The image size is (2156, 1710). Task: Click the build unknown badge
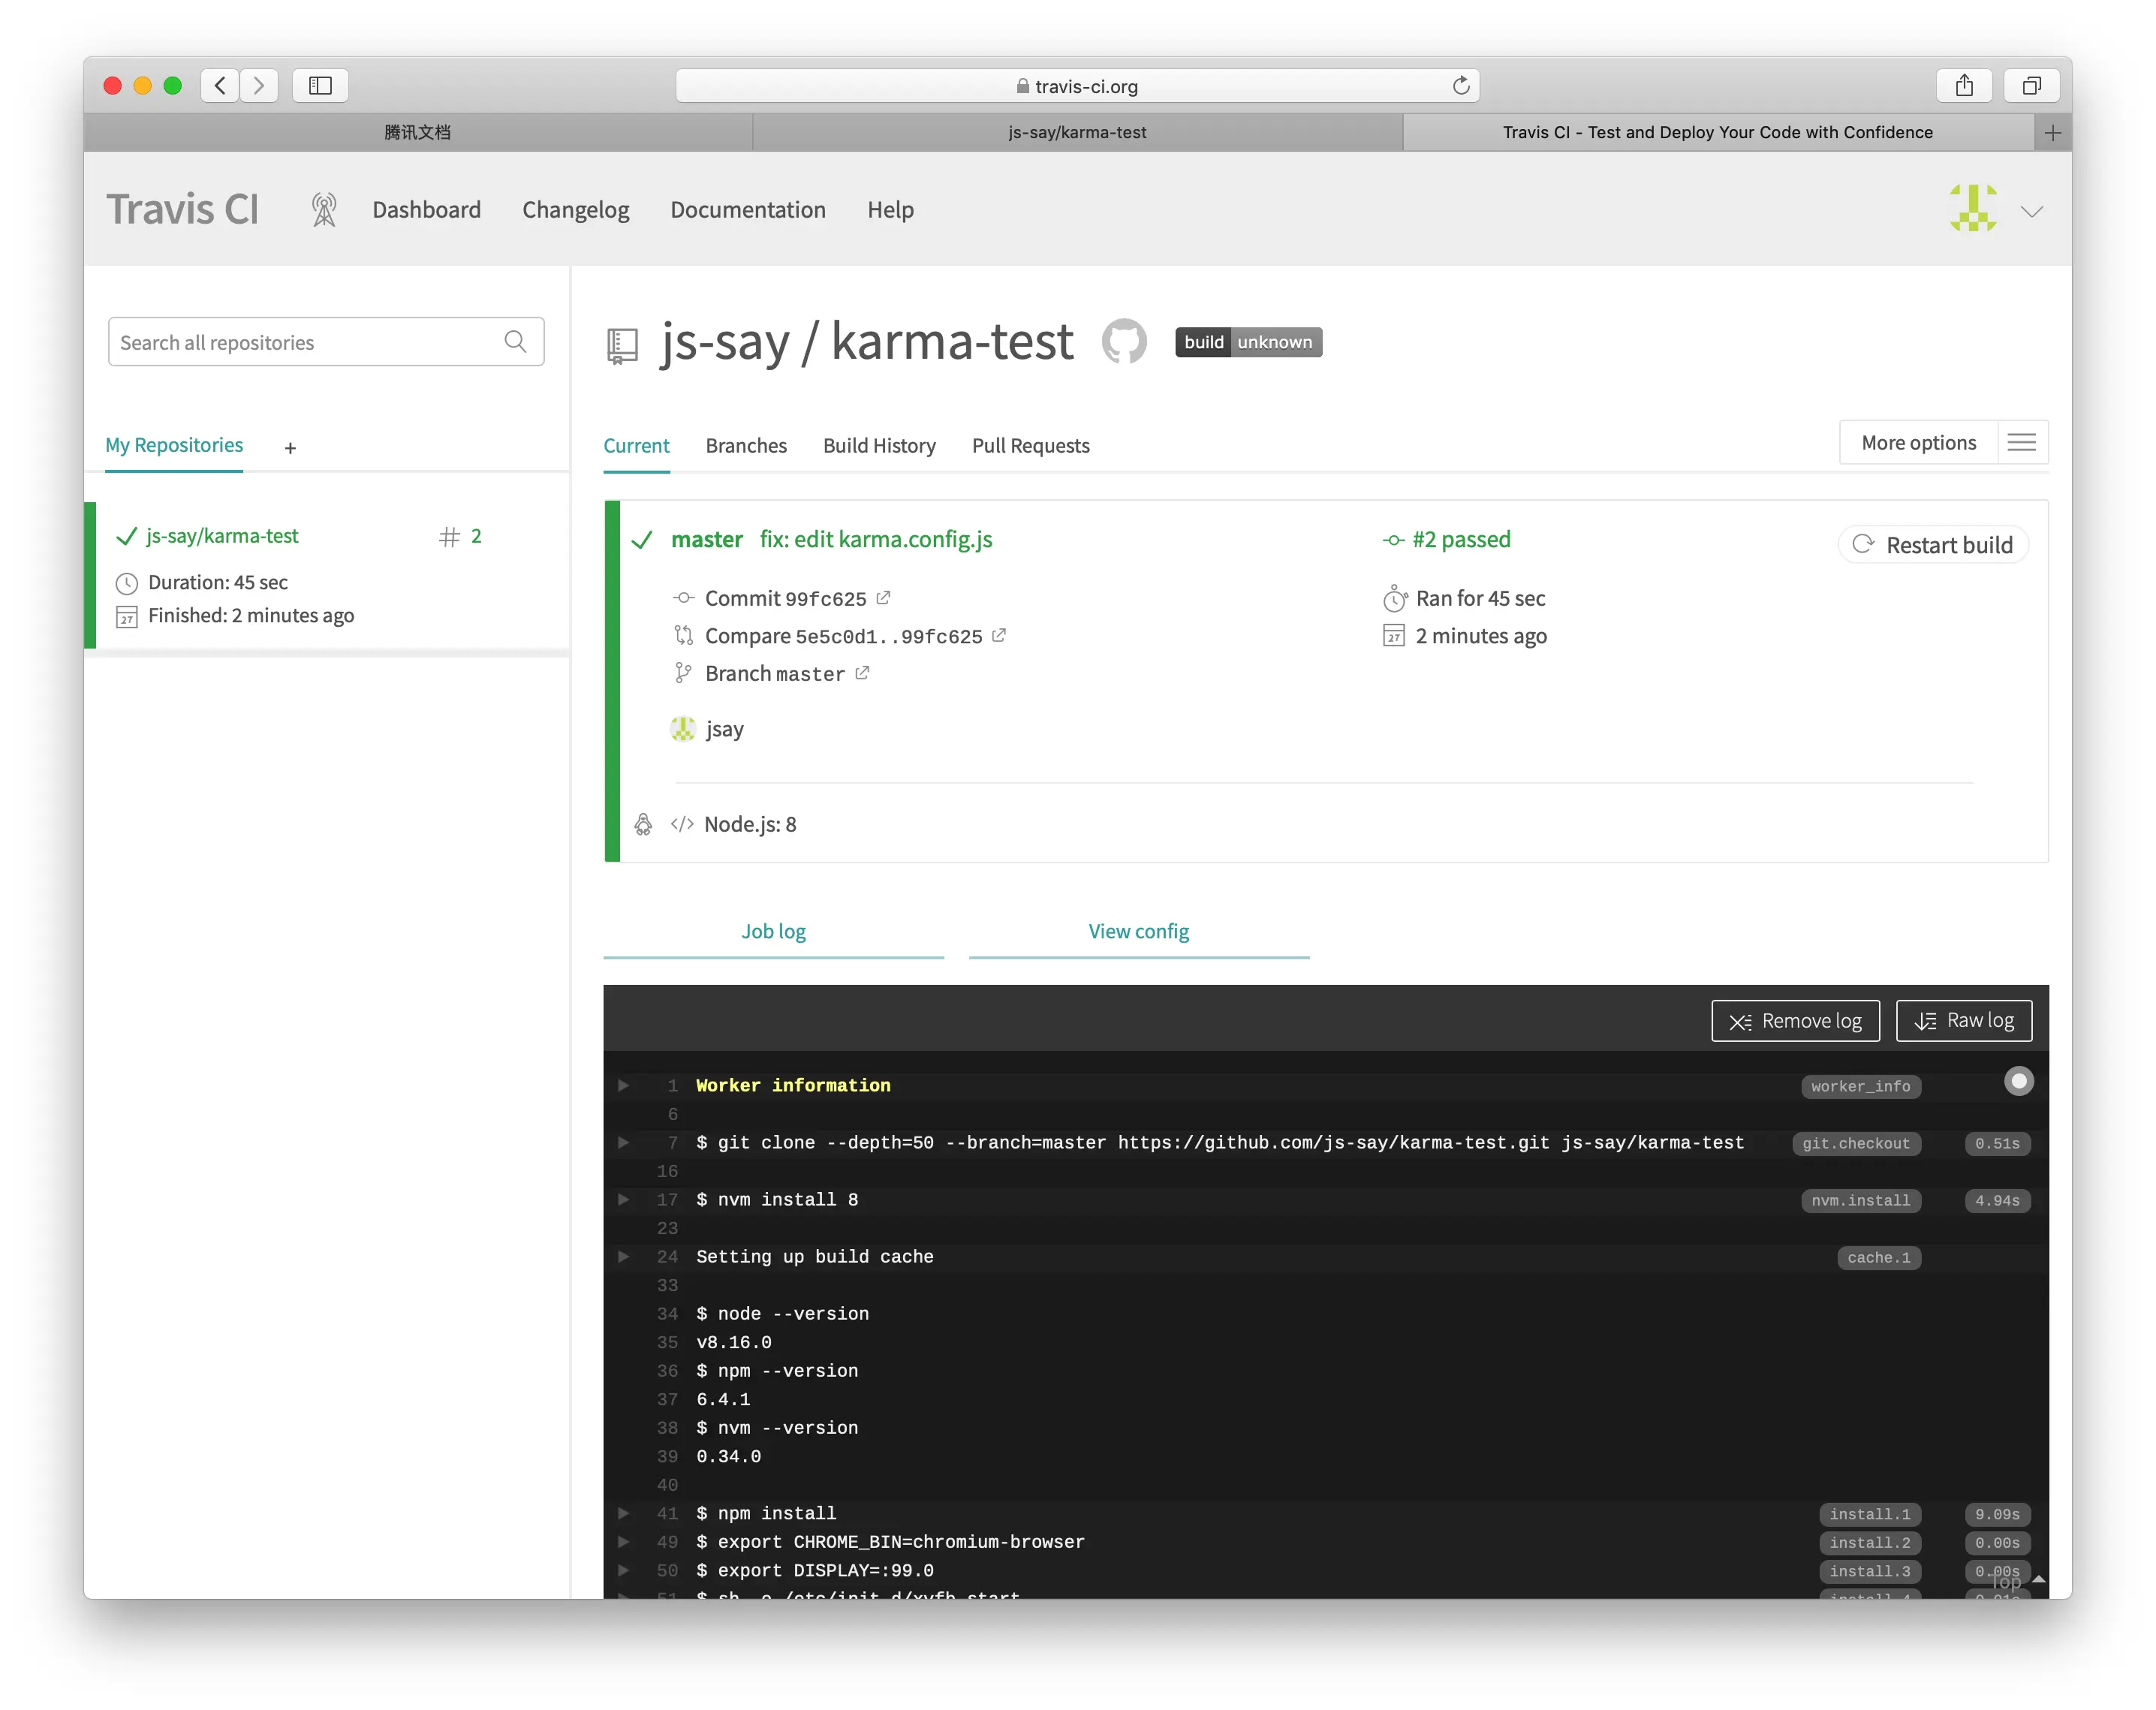tap(1248, 342)
